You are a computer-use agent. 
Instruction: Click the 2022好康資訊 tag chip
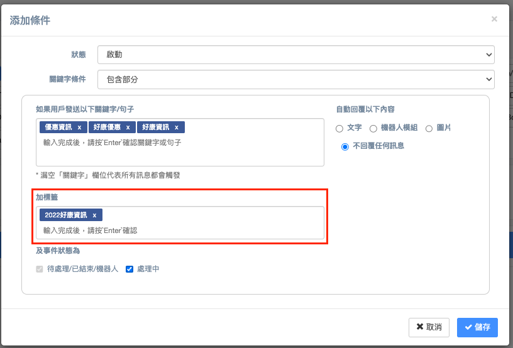point(65,215)
